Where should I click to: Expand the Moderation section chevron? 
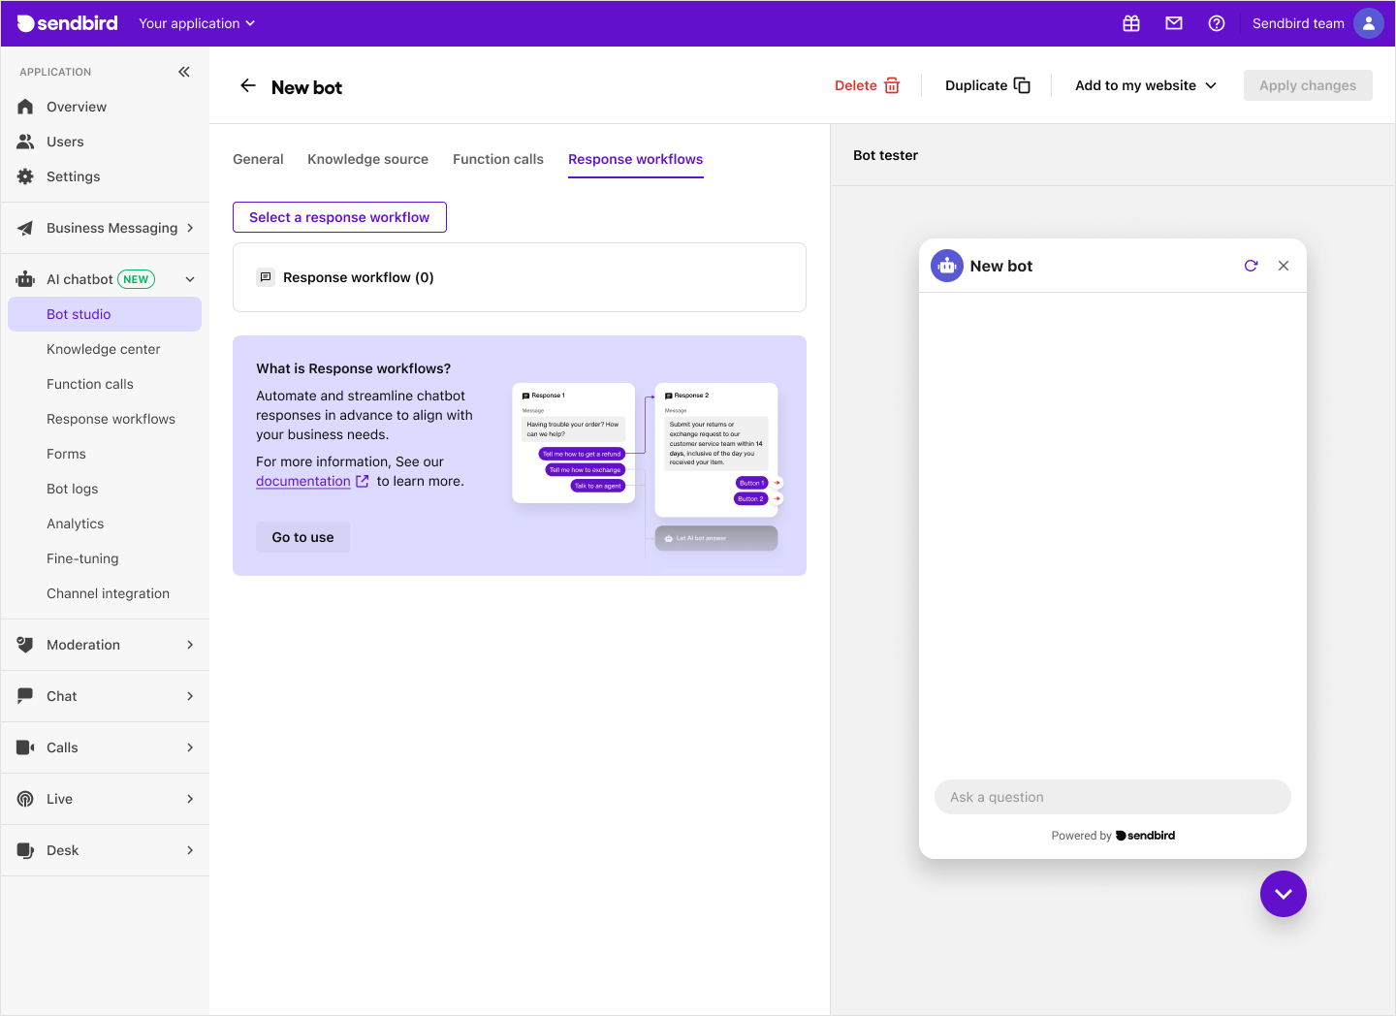tap(190, 645)
